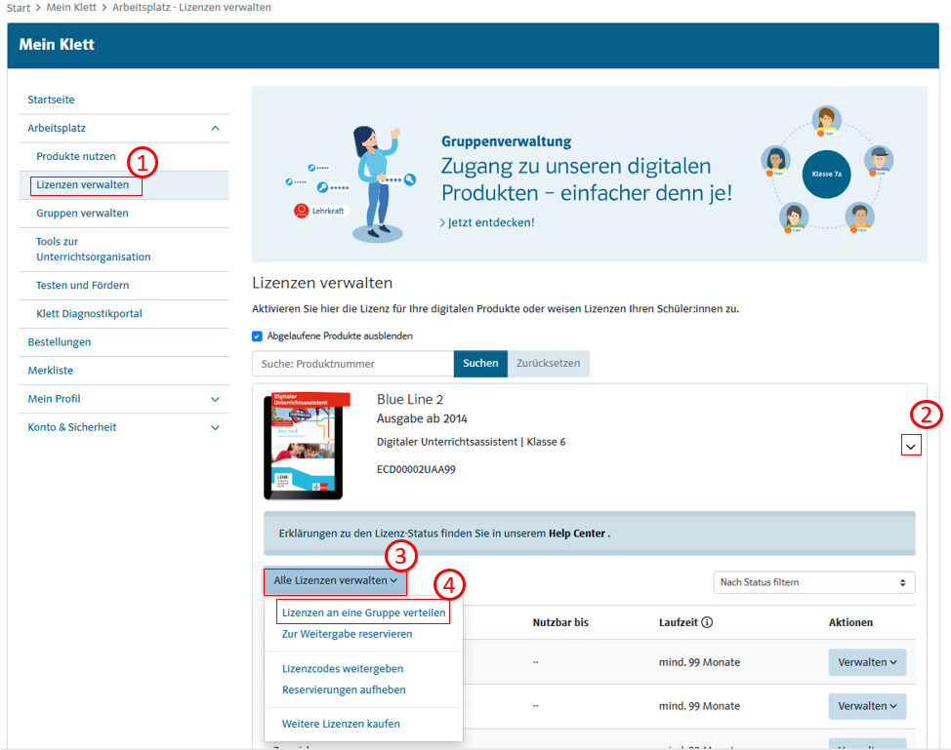
Task: Click the Aktionen column header
Action: pos(851,622)
